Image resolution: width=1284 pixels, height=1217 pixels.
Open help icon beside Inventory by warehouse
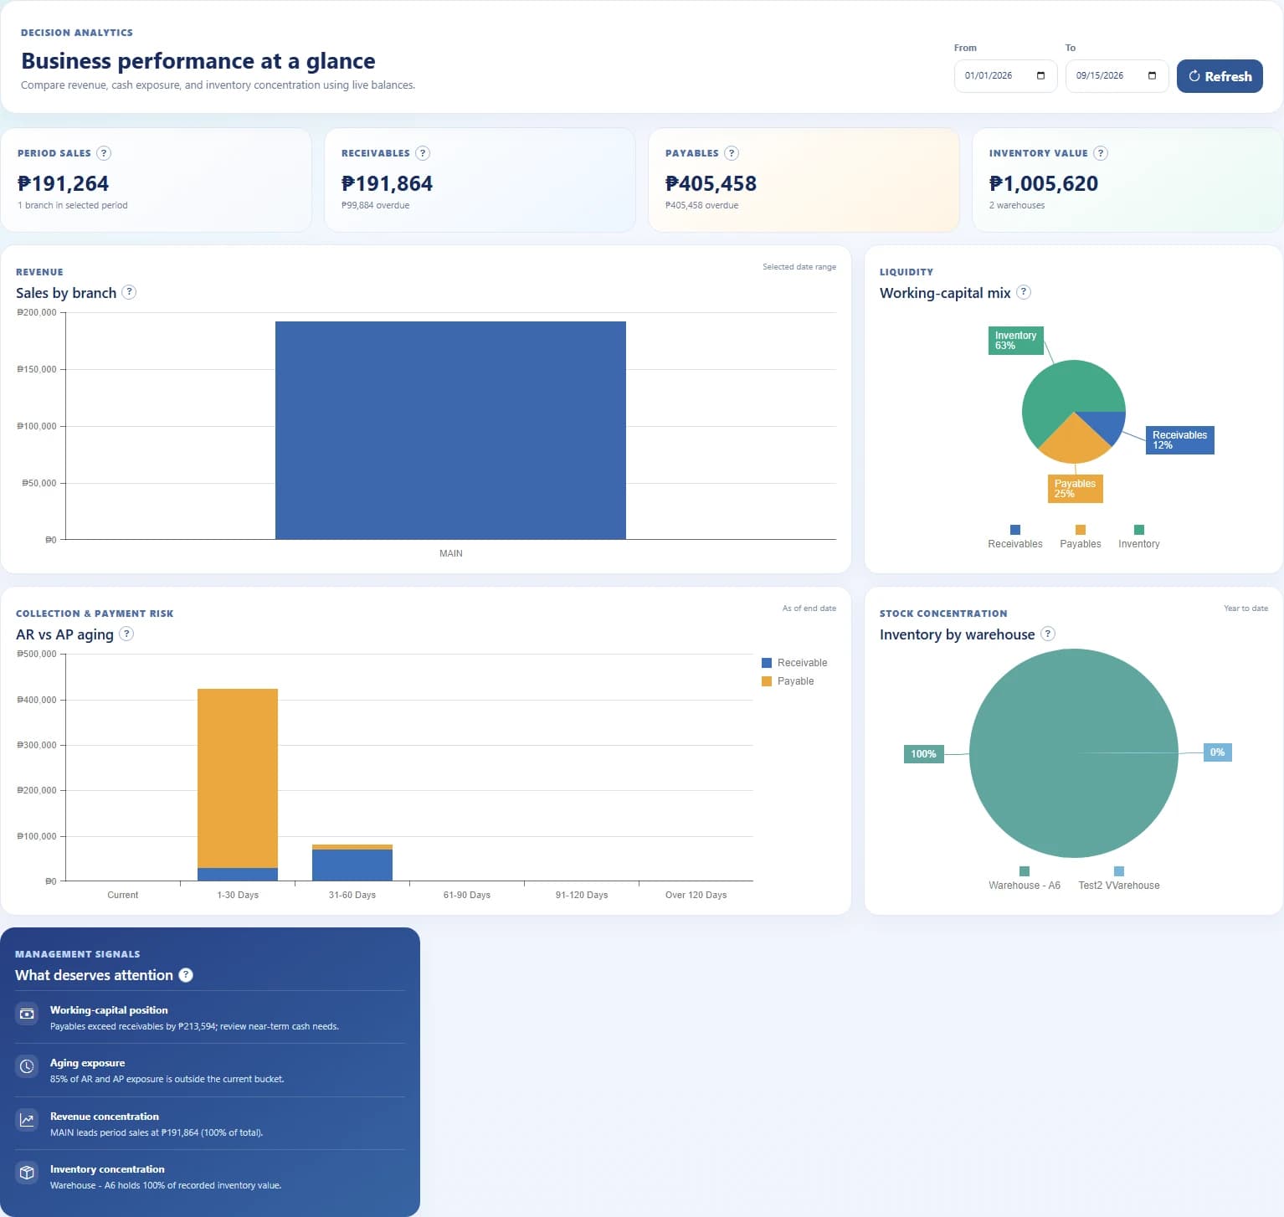pyautogui.click(x=1048, y=634)
